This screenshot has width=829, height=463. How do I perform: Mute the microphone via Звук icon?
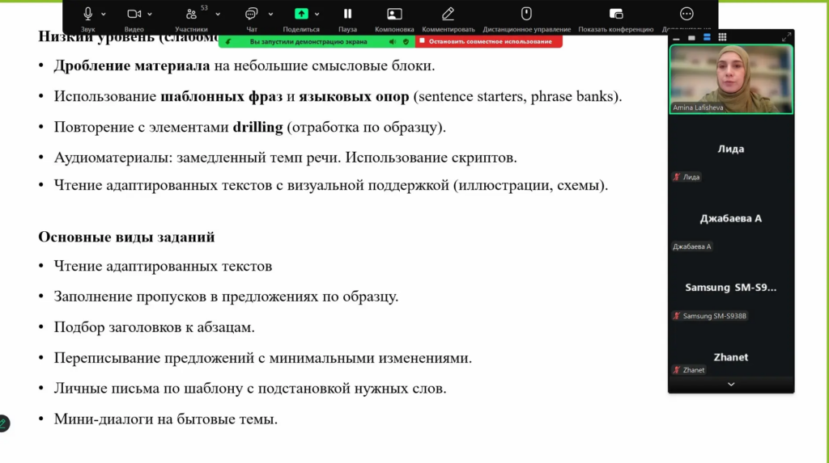(x=87, y=14)
